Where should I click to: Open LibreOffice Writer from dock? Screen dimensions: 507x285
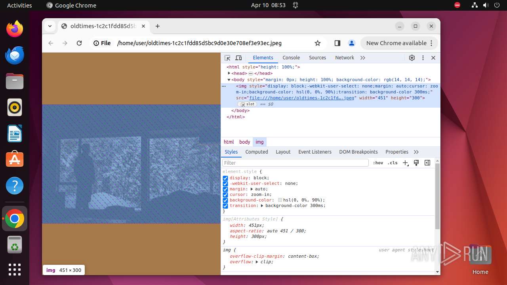15,133
